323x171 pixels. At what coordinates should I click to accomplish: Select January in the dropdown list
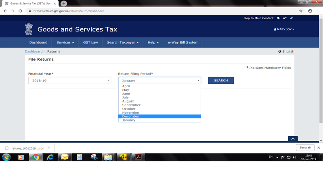pyautogui.click(x=159, y=120)
